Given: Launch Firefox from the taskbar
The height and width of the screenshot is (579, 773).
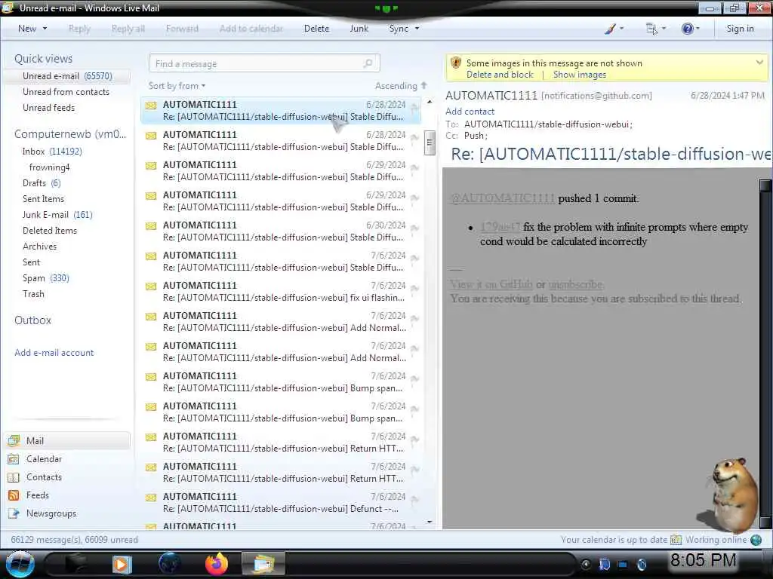Looking at the screenshot, I should [x=217, y=564].
